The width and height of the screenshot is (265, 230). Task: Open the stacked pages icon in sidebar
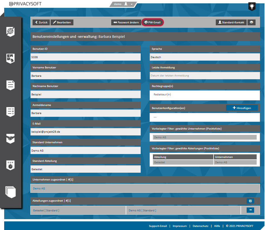pyautogui.click(x=11, y=192)
